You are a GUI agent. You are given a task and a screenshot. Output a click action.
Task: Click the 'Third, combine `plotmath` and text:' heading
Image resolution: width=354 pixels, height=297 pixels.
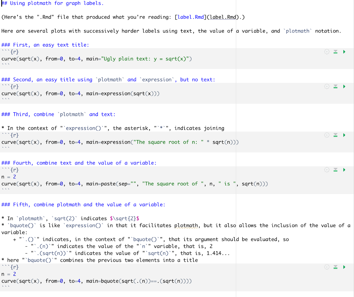[58, 114]
